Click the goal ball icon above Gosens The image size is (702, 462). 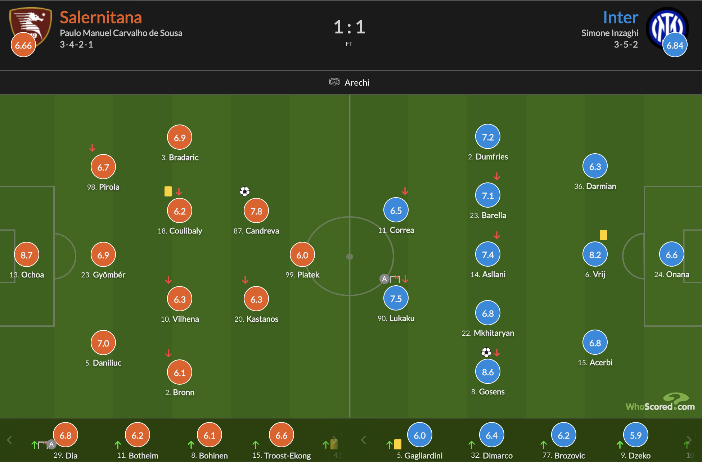point(486,352)
